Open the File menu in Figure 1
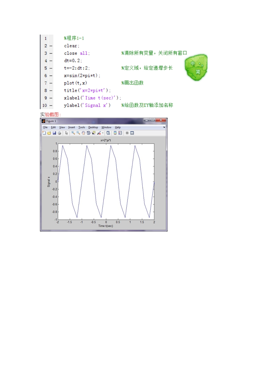 coord(45,127)
